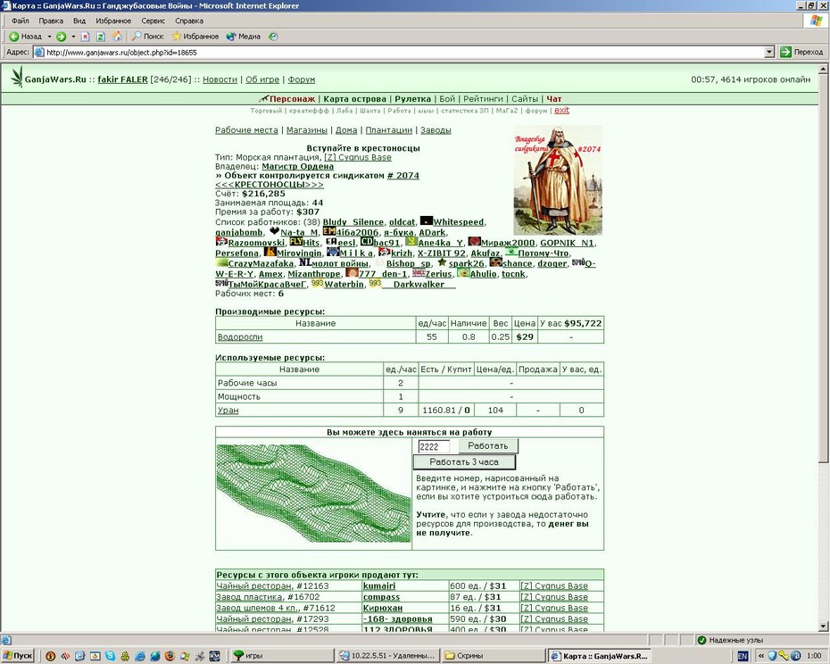This screenshot has width=830, height=664.
Task: Click the Назад back arrow button
Action: (25, 37)
